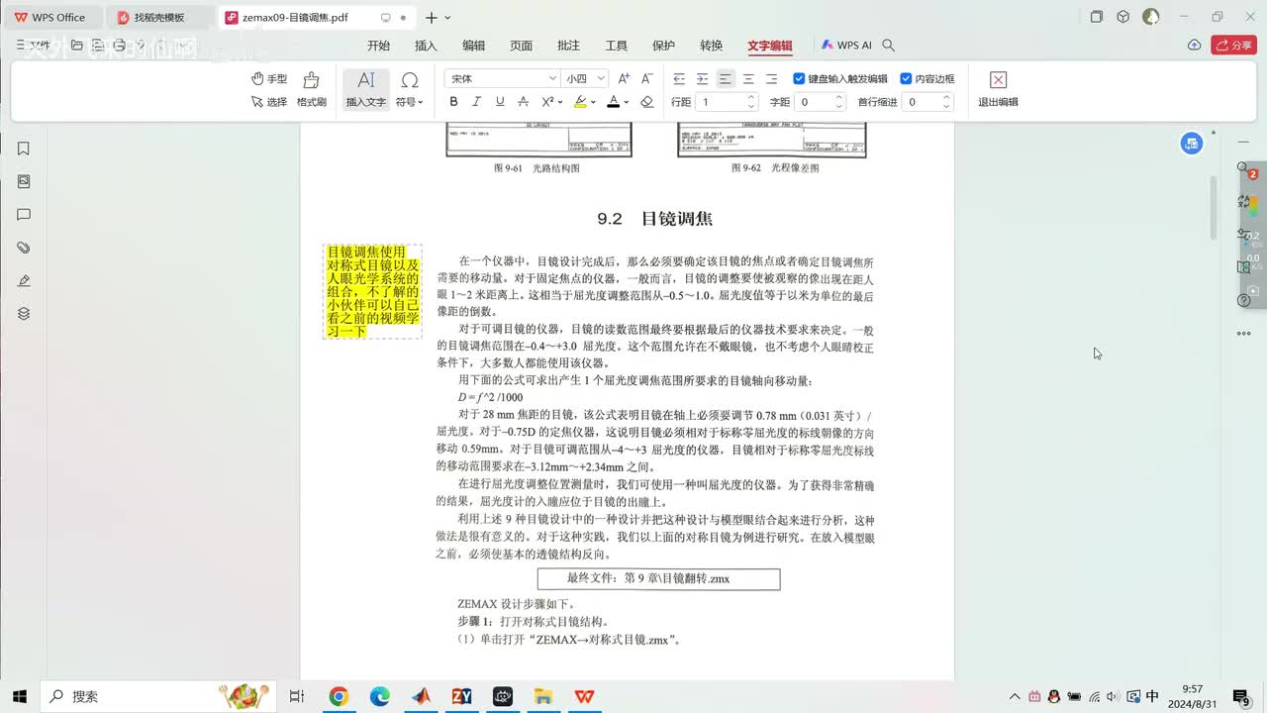The image size is (1267, 713).
Task: Add a new tab with plus button
Action: 431,18
